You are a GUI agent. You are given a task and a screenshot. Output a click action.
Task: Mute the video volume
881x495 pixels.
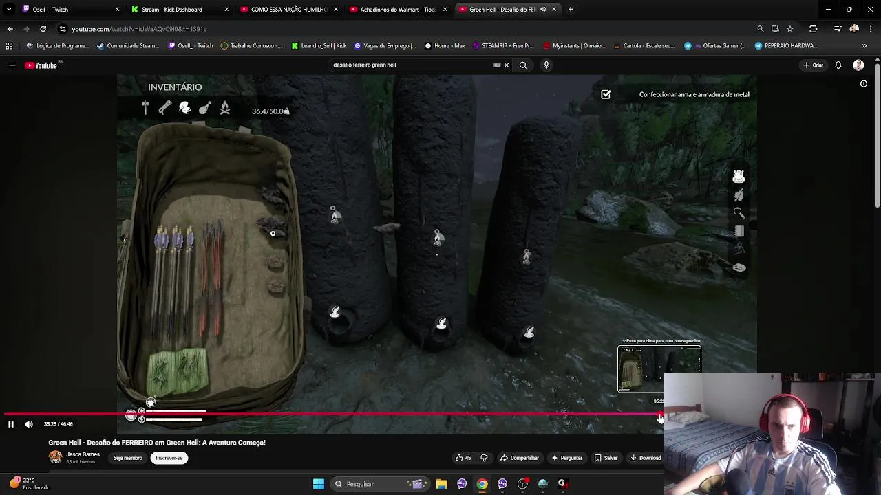pos(29,424)
